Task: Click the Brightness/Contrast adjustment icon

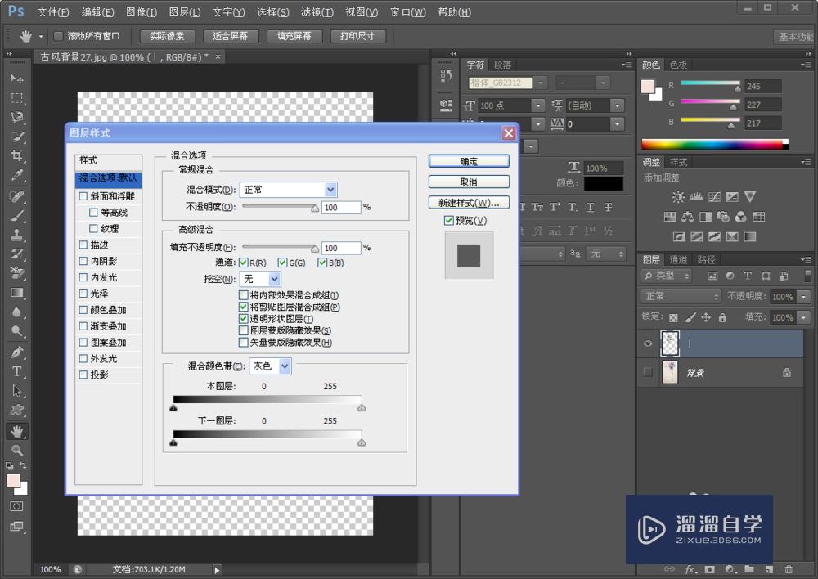Action: (678, 197)
